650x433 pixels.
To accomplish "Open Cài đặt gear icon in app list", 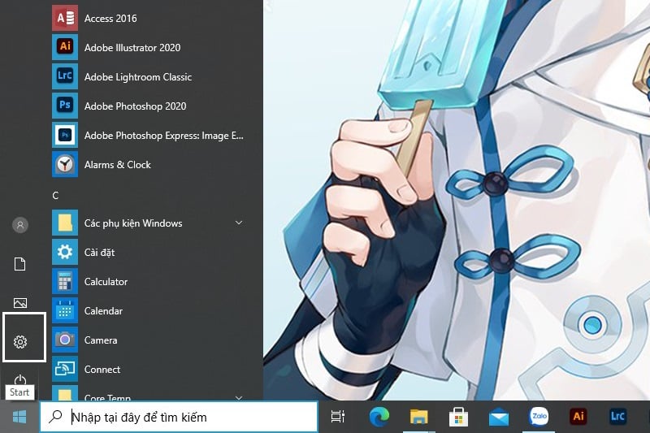I will 65,252.
